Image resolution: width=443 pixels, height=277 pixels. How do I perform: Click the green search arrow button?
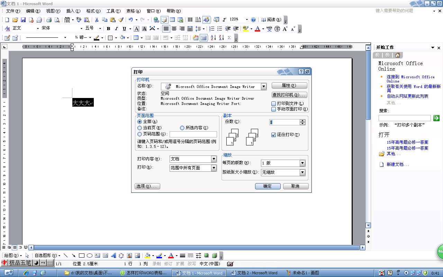coord(436,118)
